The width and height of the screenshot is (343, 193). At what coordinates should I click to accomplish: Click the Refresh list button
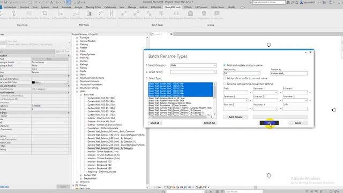pos(210,123)
